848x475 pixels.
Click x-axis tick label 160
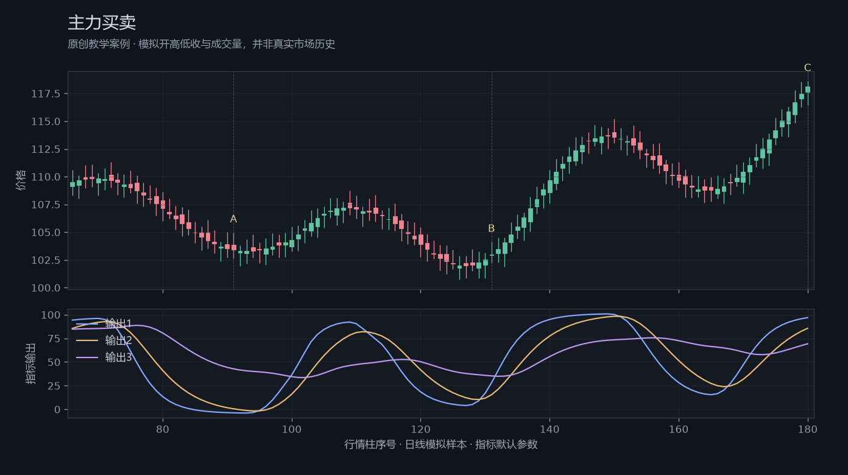click(x=679, y=429)
